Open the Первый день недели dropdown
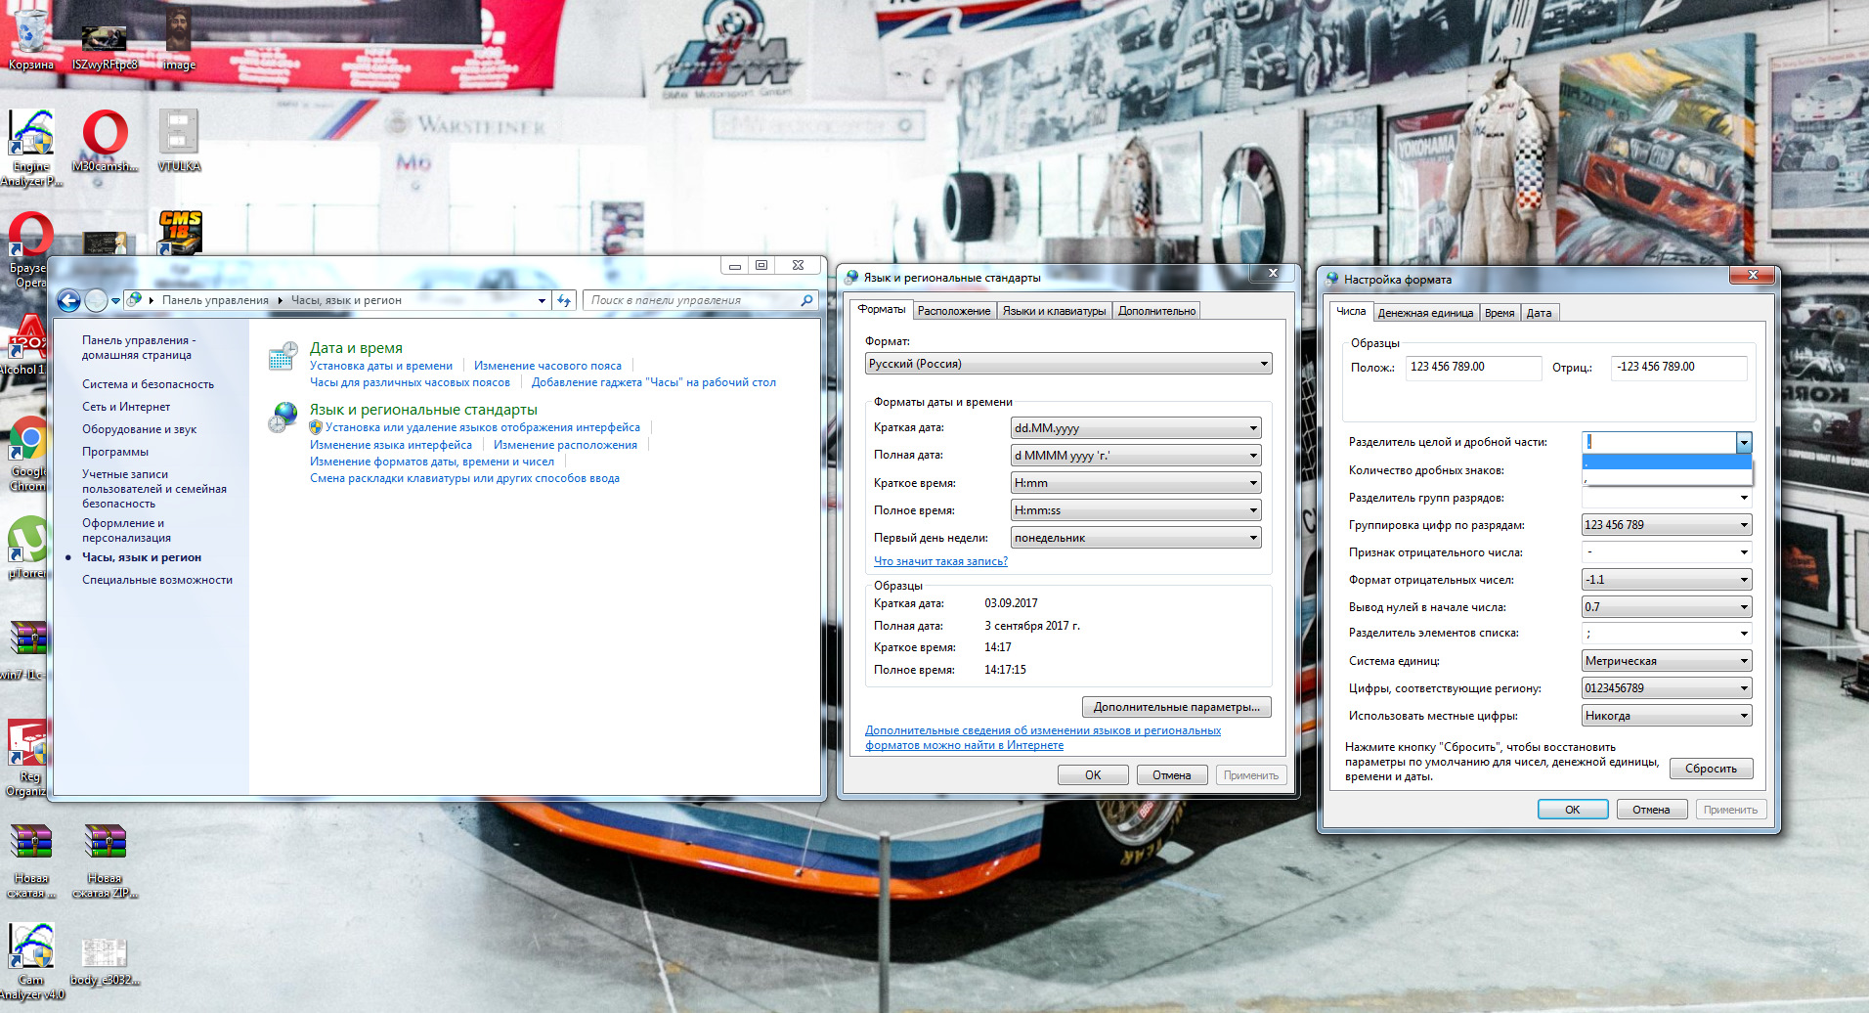The image size is (1869, 1013). pos(1136,538)
